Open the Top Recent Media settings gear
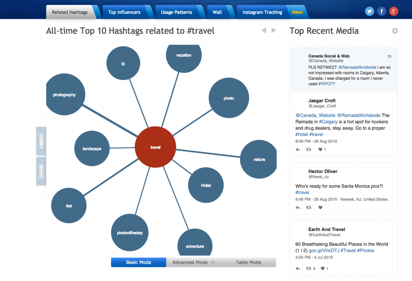Screen dimensions: 412x281 395,31
